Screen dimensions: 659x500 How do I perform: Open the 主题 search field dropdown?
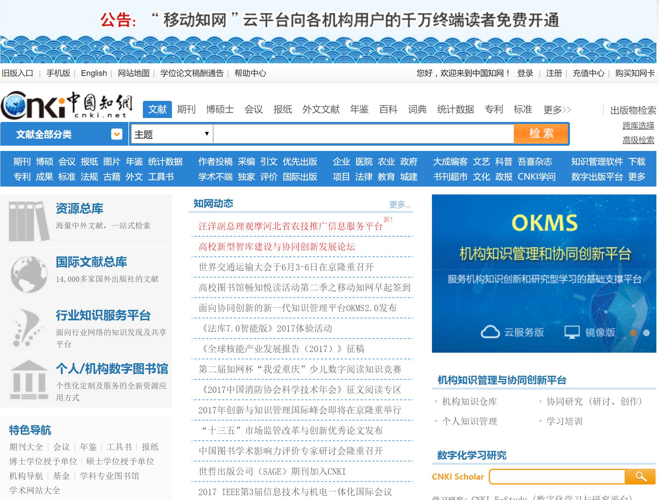pos(172,134)
